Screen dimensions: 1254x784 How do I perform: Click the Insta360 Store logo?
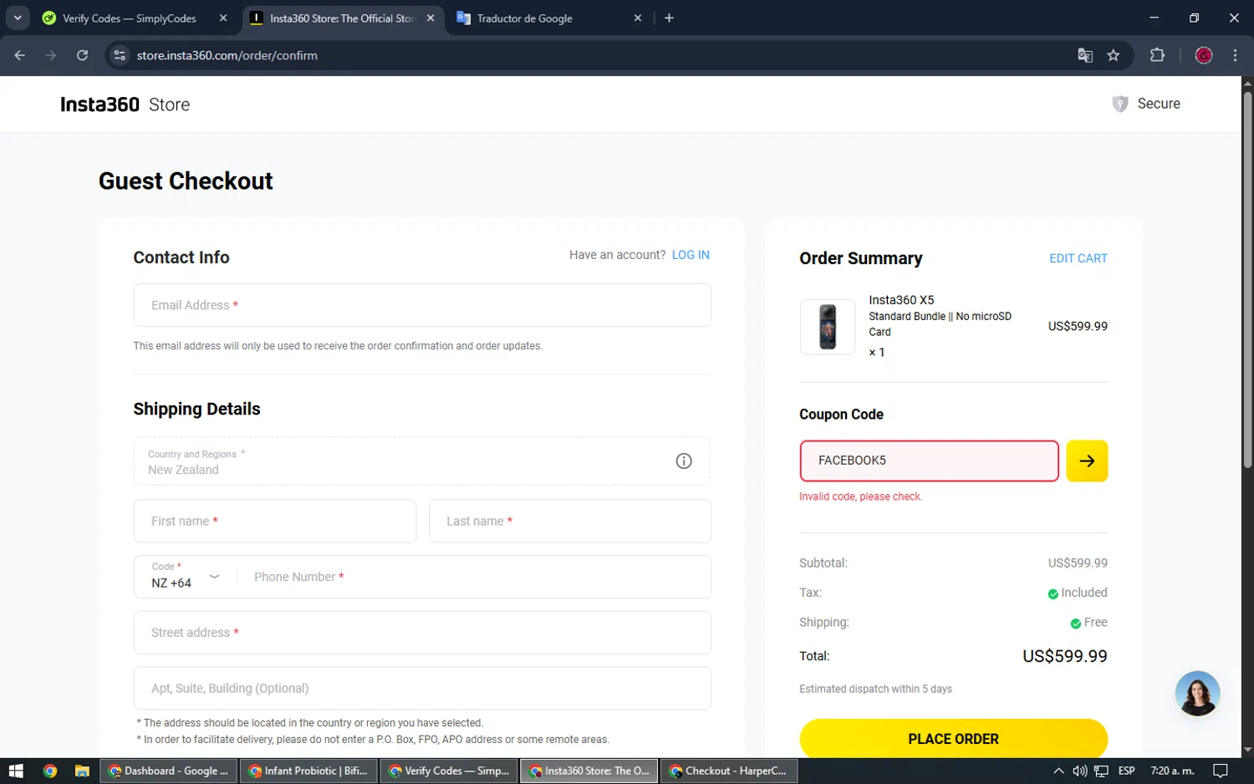coord(125,104)
